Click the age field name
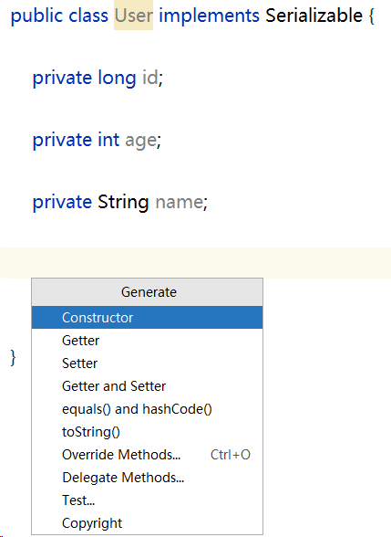 [141, 141]
